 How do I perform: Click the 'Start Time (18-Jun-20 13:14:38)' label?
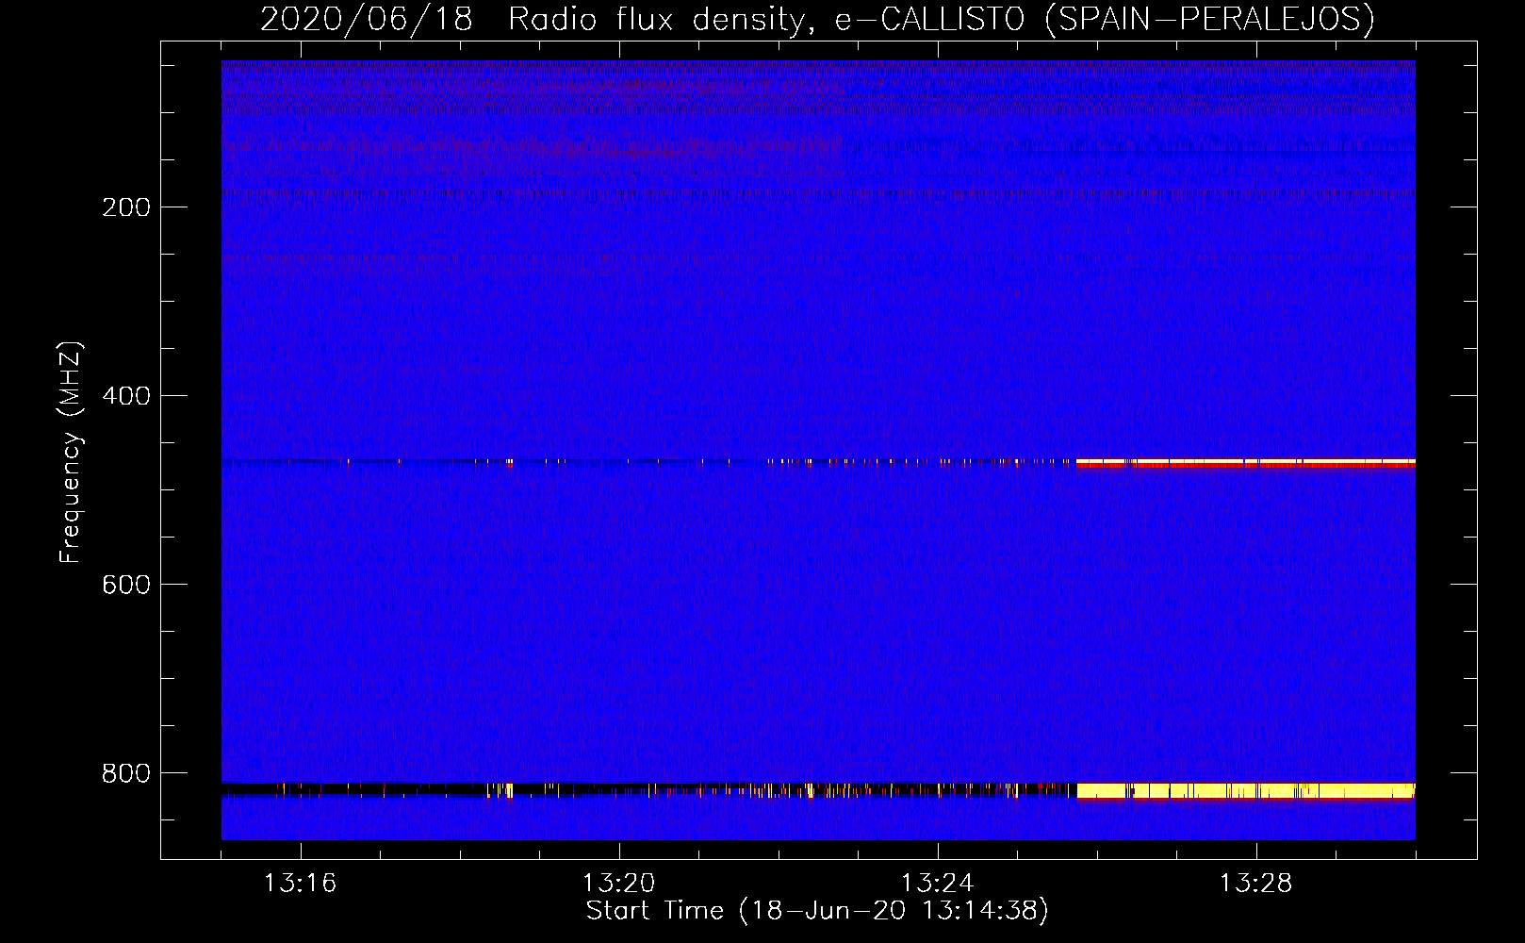817,911
